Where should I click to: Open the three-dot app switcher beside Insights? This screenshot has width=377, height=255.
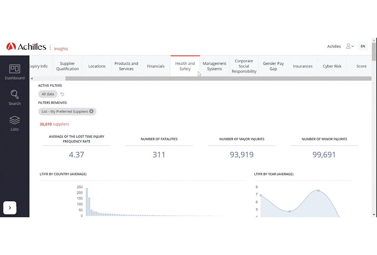50,48
